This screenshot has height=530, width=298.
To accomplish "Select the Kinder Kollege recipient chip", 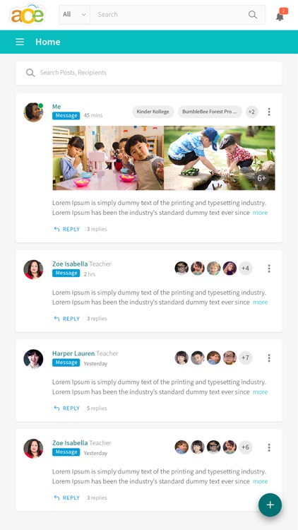I will 153,112.
